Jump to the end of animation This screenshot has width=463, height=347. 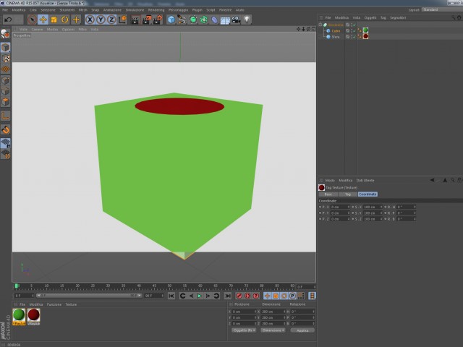click(x=228, y=296)
